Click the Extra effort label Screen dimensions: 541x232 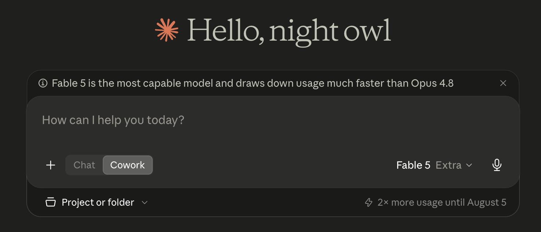point(449,165)
